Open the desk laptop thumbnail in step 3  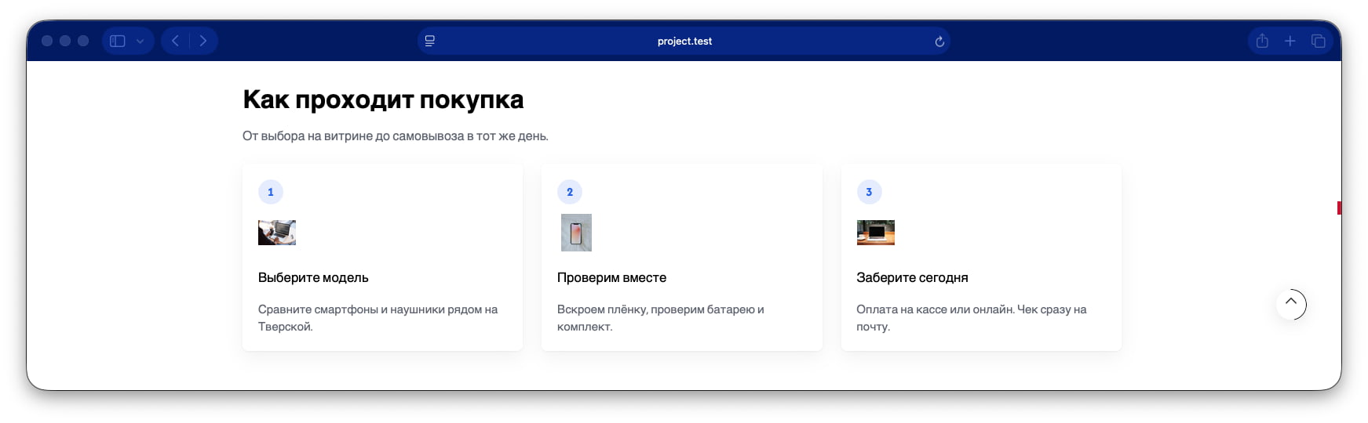876,233
